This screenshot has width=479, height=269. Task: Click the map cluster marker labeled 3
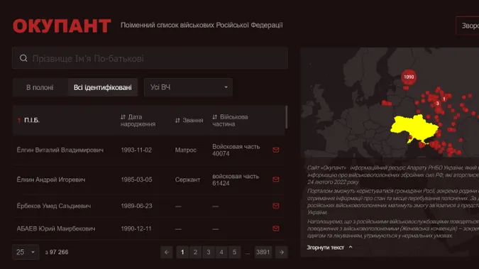tap(437, 104)
